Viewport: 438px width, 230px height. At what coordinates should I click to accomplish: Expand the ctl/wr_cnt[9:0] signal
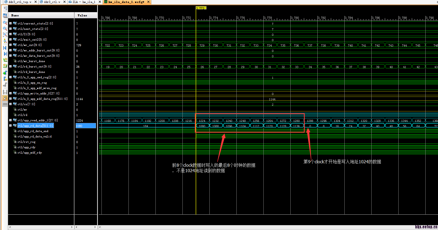(x=10, y=45)
